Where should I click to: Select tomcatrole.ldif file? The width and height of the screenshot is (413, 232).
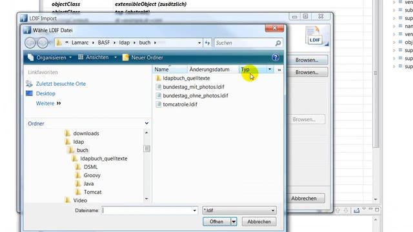[x=180, y=104]
